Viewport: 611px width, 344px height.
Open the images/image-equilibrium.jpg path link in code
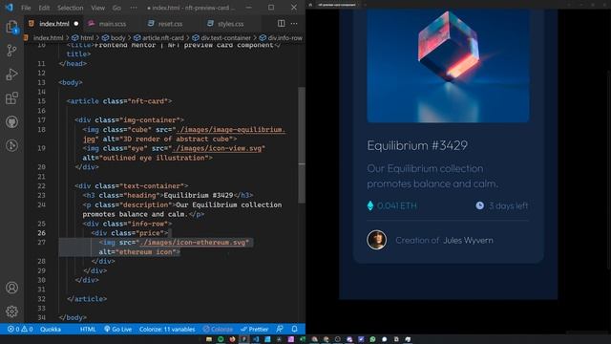(230, 130)
